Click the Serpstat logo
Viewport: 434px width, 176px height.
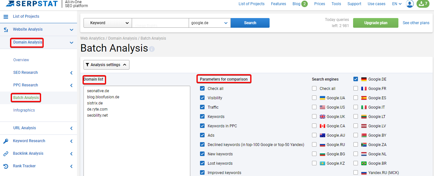point(32,4)
